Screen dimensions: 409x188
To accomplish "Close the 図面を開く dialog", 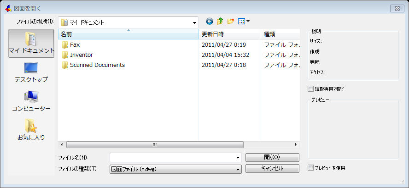I will (x=397, y=9).
